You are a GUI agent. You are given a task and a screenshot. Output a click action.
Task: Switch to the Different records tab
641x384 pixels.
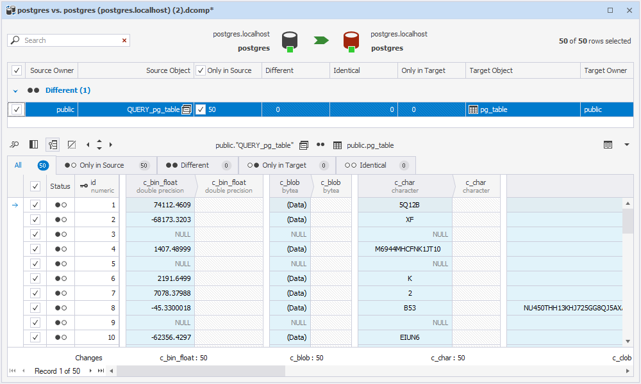click(x=197, y=165)
